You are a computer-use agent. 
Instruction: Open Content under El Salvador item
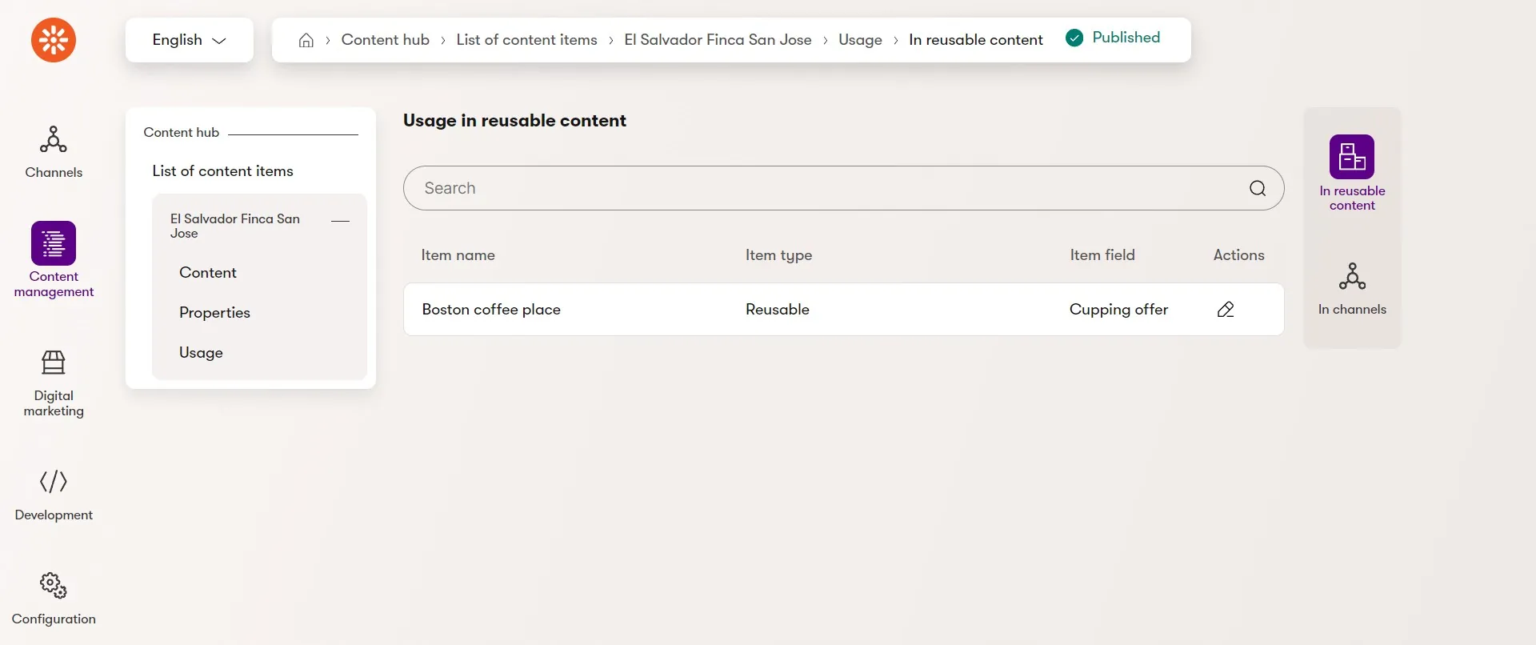pos(208,273)
